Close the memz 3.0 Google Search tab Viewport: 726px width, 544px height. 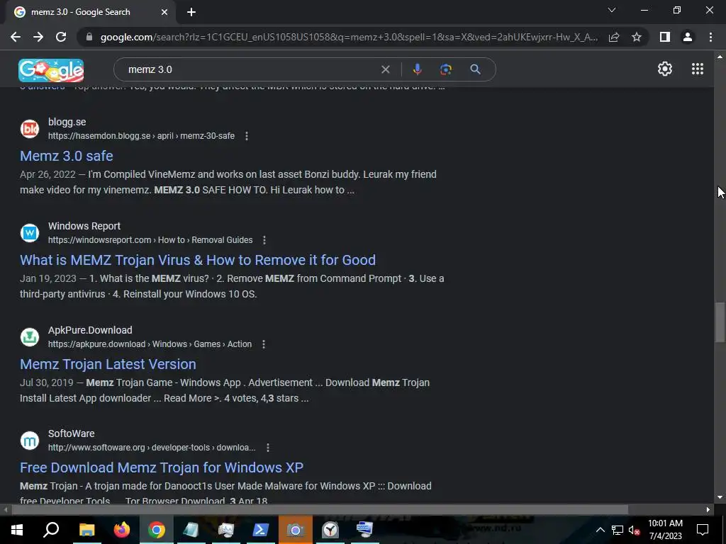point(164,12)
